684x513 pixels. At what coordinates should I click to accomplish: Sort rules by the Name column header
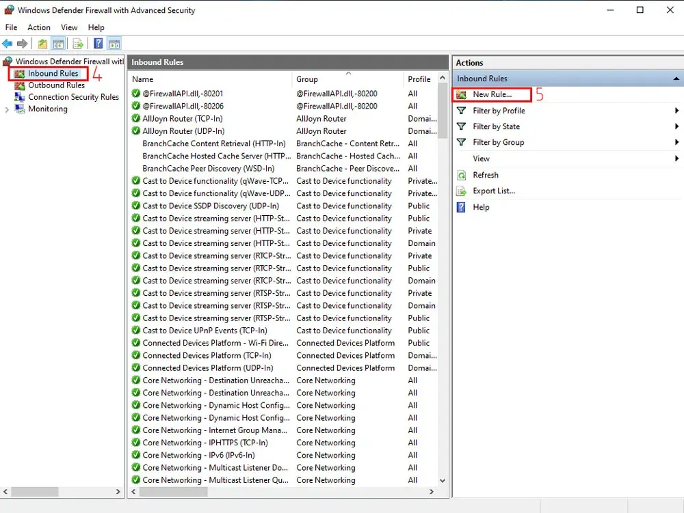211,79
